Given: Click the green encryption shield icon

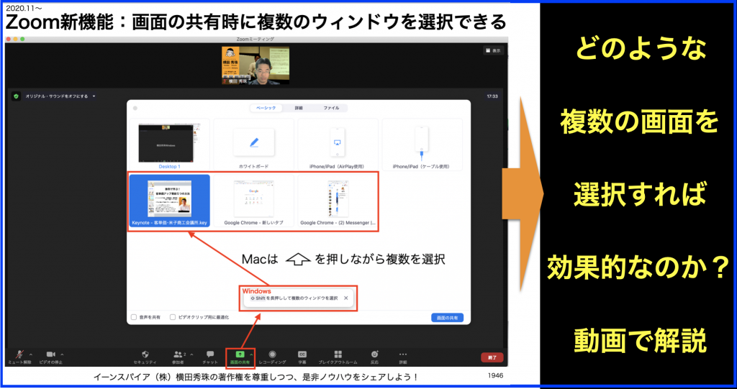Looking at the screenshot, I should click(17, 96).
